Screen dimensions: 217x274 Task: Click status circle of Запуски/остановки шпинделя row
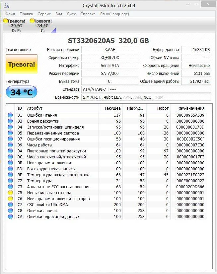tap(10, 127)
